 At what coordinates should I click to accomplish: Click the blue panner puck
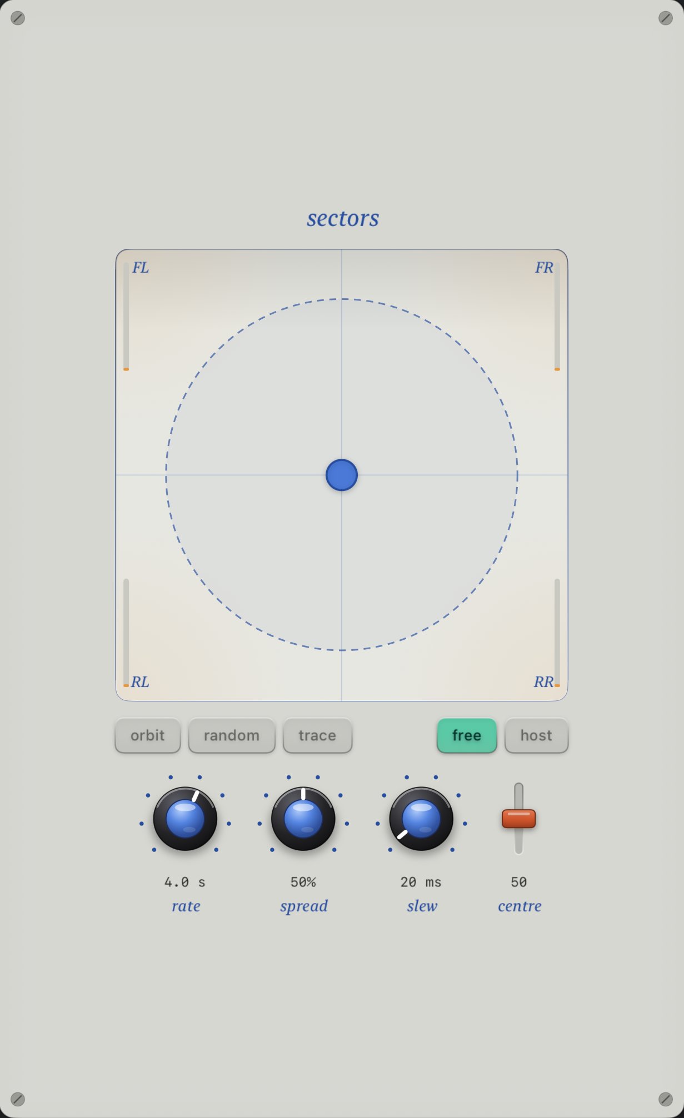click(342, 475)
